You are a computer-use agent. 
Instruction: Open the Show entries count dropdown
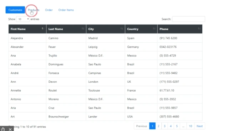tap(23, 19)
